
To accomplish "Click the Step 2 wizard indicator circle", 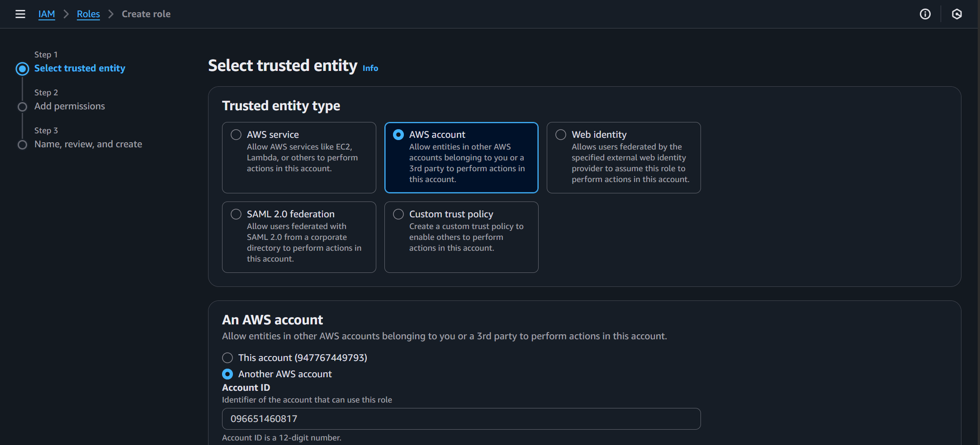I will point(22,107).
